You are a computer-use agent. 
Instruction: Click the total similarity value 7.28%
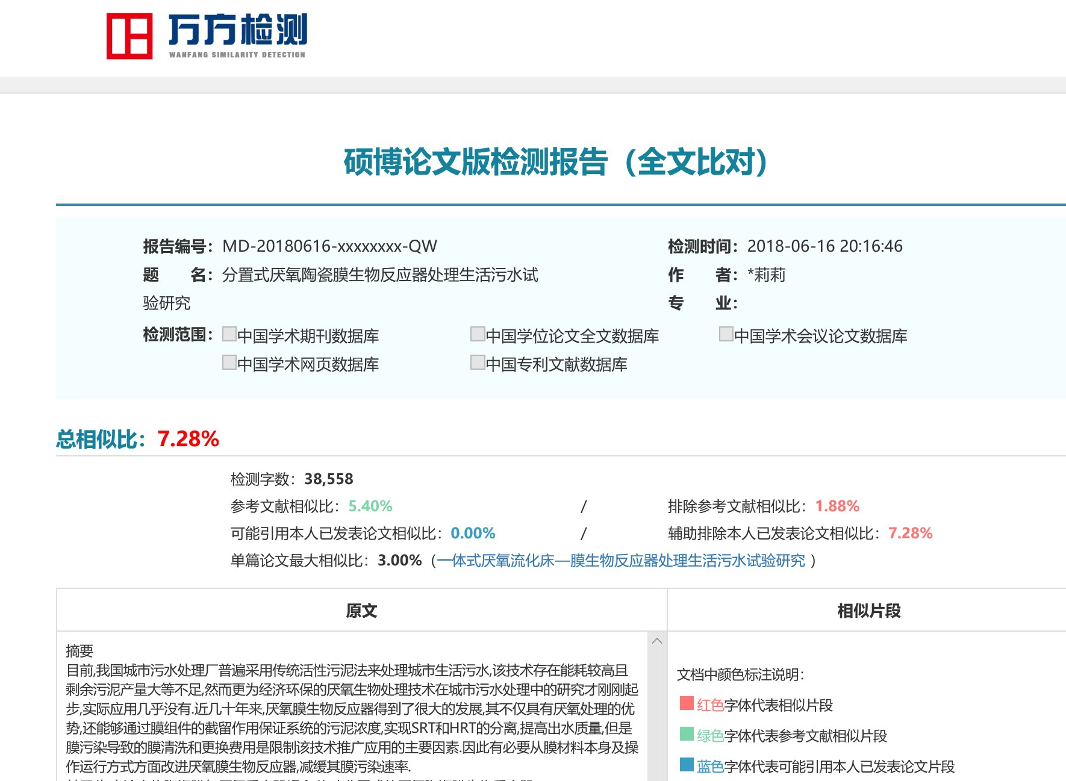click(x=188, y=439)
